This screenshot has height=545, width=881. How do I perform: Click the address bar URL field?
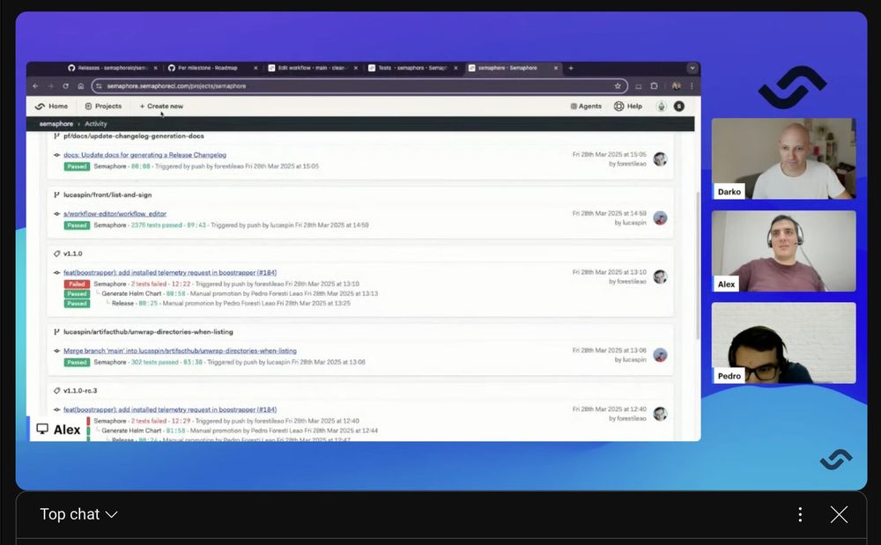coord(359,86)
